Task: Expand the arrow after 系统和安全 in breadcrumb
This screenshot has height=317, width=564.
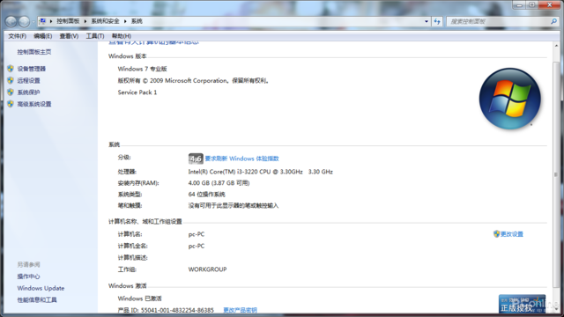Action: pyautogui.click(x=125, y=21)
